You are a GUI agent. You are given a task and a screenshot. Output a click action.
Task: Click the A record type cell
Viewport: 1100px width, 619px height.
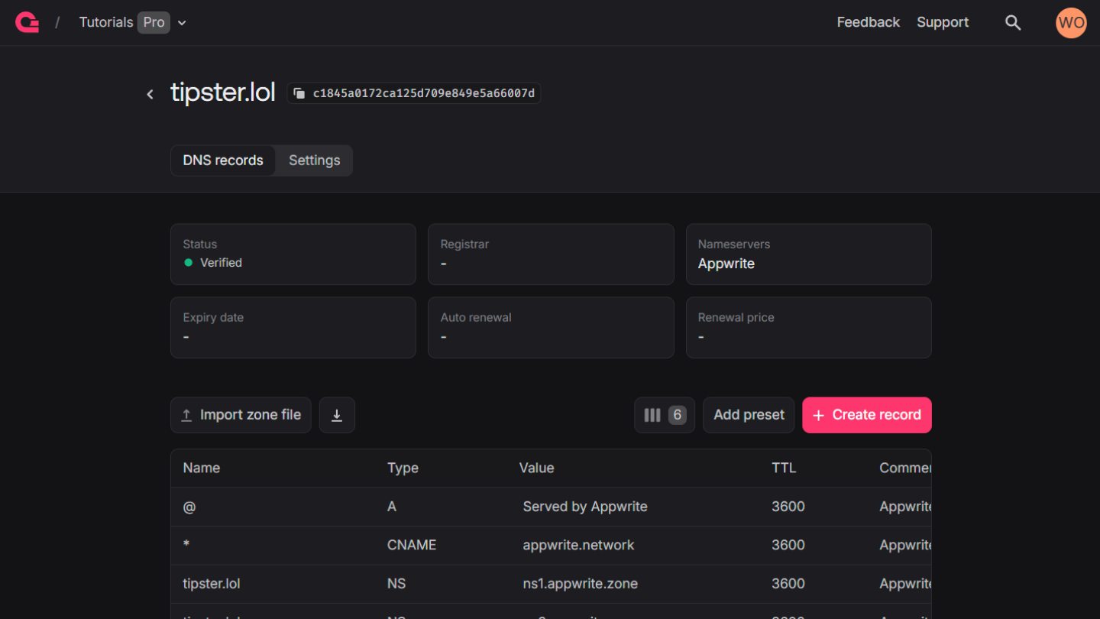[392, 507]
